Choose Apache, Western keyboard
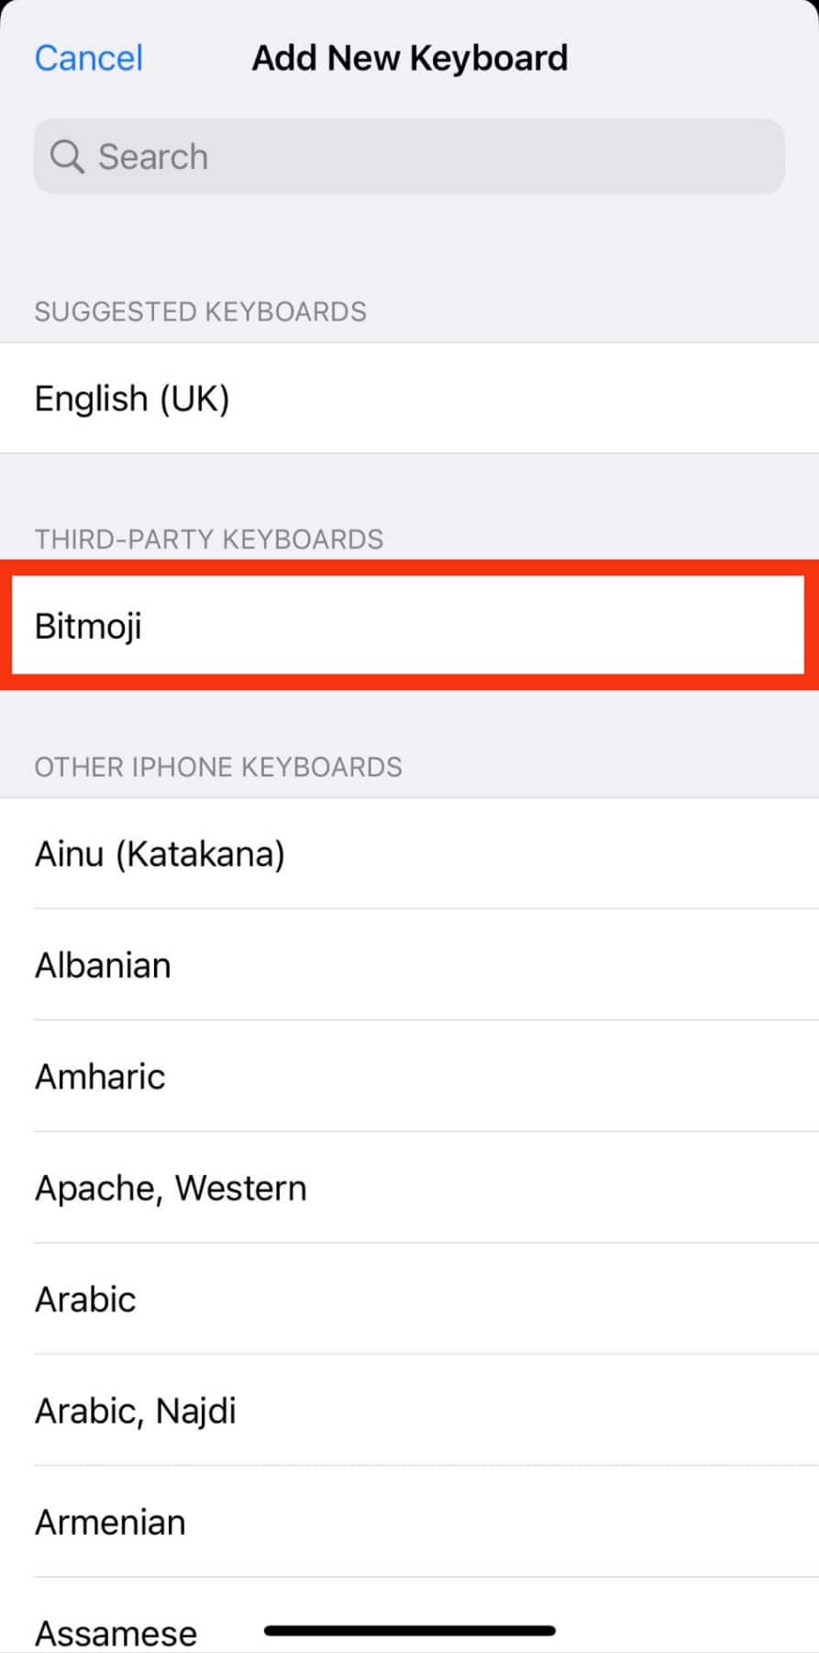This screenshot has width=819, height=1653. tap(409, 1188)
